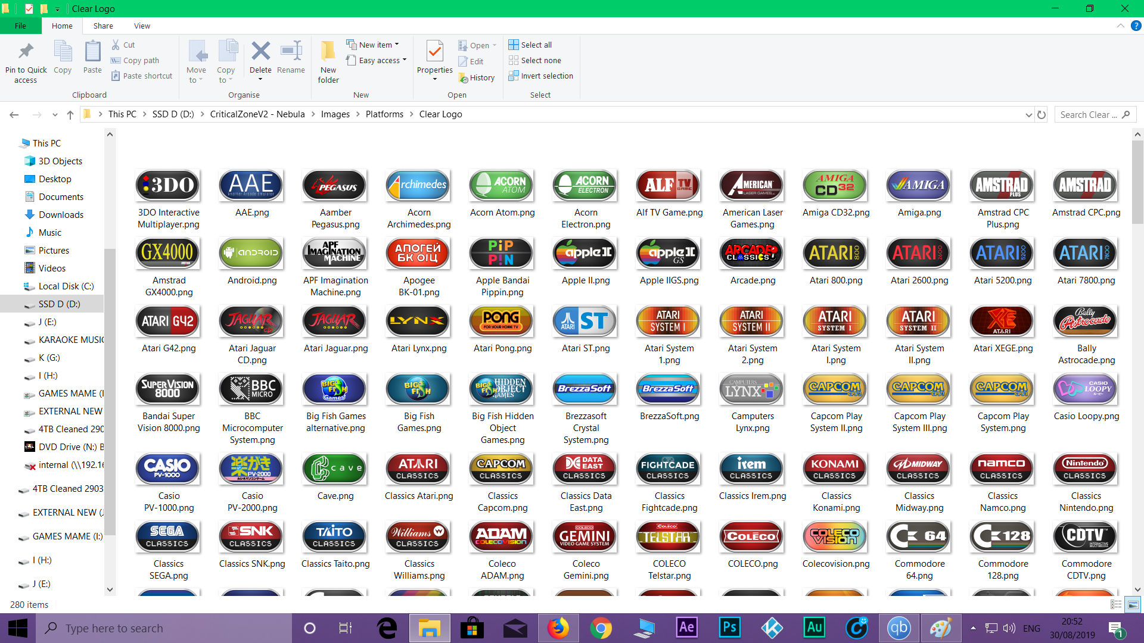This screenshot has width=1144, height=643.
Task: Click the file list scroll down arrow
Action: [x=1137, y=589]
